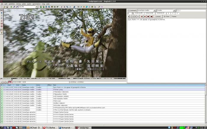Zoom video out with magnifier icon
This screenshot has width=207, height=129.
pyautogui.click(x=17, y=7)
